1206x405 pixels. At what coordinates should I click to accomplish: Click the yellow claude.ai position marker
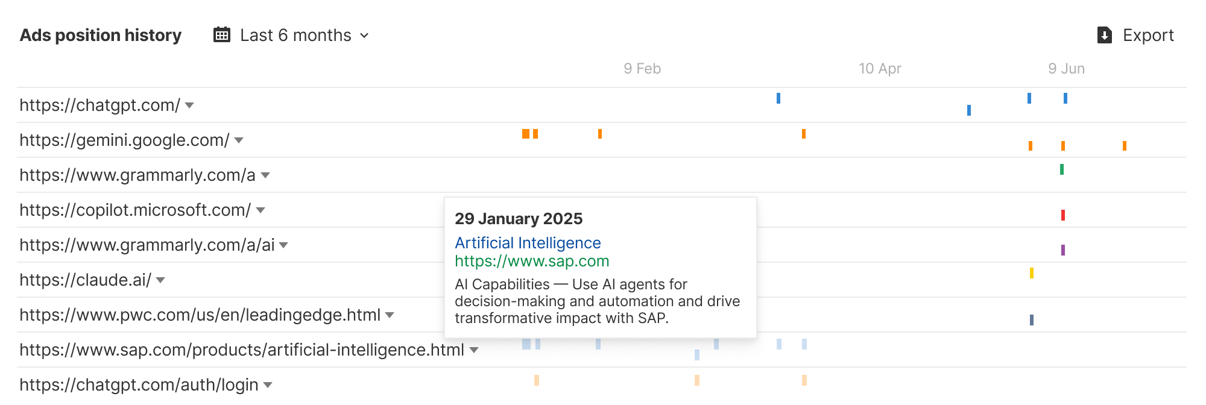[x=1032, y=273]
